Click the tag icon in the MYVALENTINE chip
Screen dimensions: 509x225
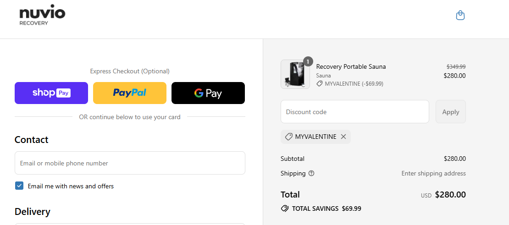288,137
